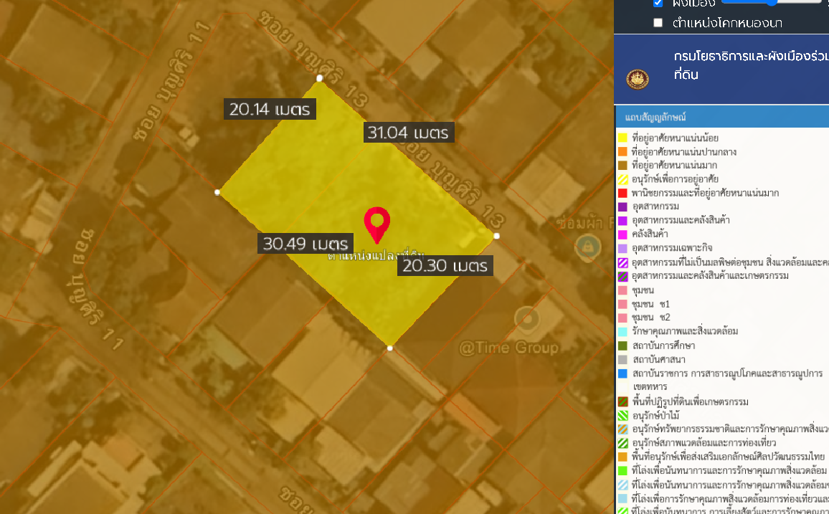Screen dimensions: 829x514
Task: Click the legend text ชุมชน ช2
Action: [x=651, y=318]
